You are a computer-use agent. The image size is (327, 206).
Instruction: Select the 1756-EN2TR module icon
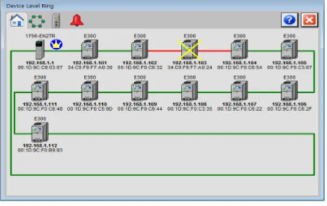coord(40,50)
